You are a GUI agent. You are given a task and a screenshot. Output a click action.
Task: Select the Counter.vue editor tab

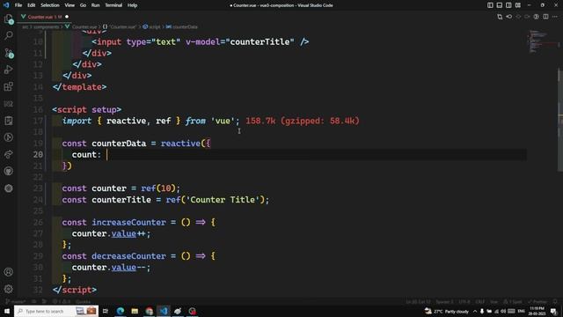45,17
